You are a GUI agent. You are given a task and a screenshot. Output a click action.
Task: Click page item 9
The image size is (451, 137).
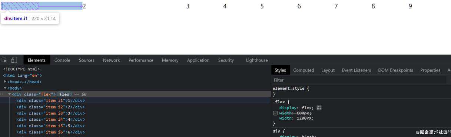click(410, 6)
